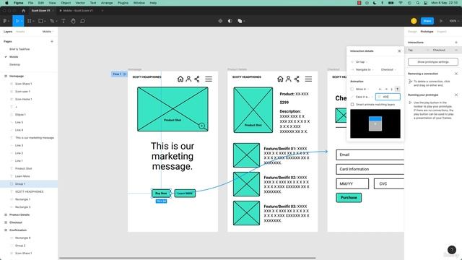Add interaction with plus icon
Screen dimensions: 462x260
[456, 43]
